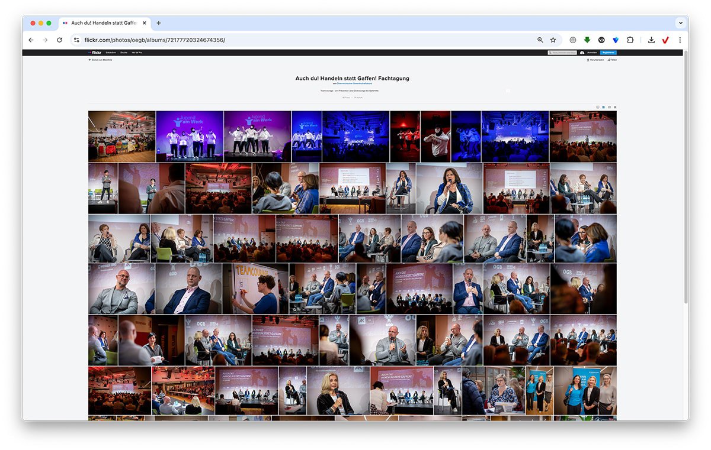
Task: Start the album slideshow icon
Action: (x=598, y=107)
